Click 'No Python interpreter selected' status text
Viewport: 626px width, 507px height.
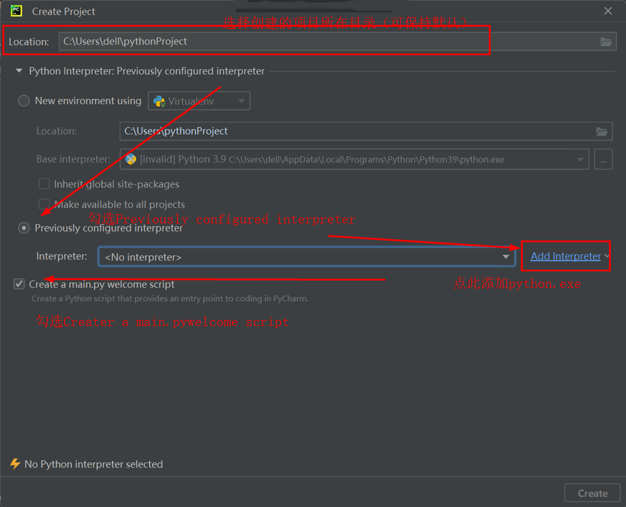94,464
